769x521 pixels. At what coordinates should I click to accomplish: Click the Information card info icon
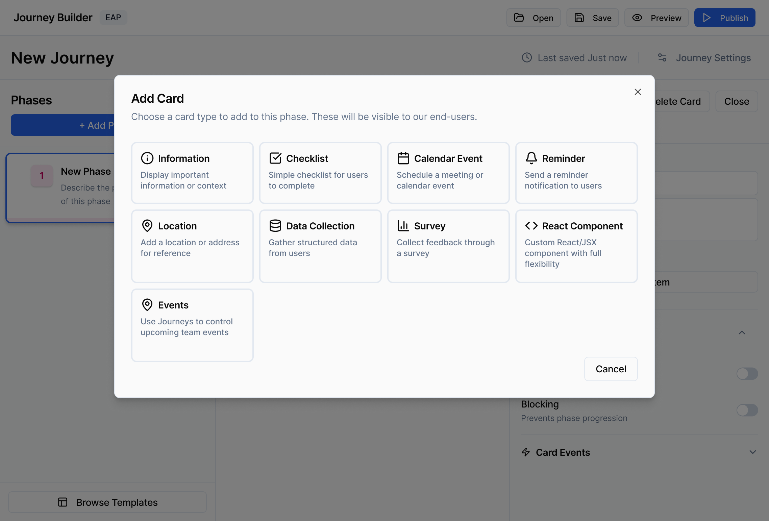[147, 158]
